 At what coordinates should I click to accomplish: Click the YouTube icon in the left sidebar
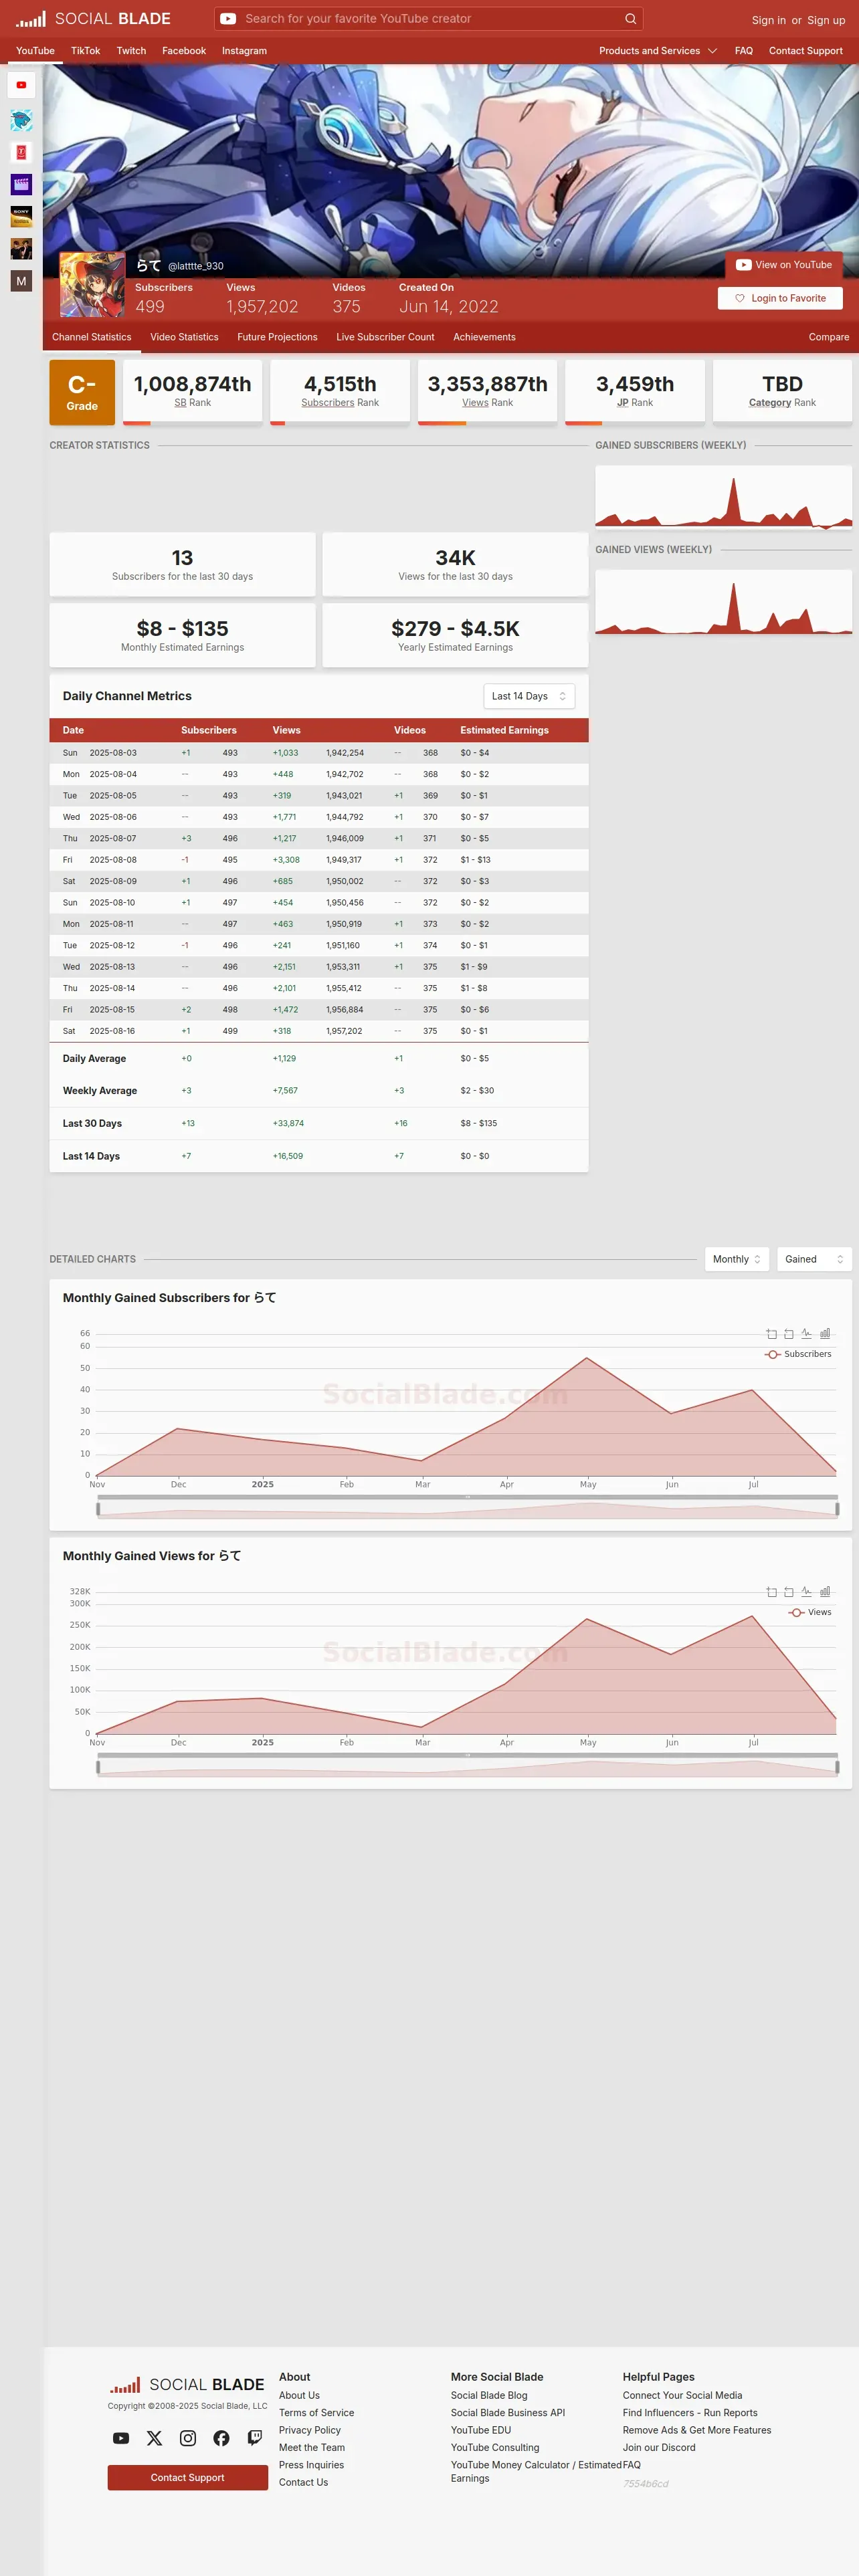click(x=21, y=85)
